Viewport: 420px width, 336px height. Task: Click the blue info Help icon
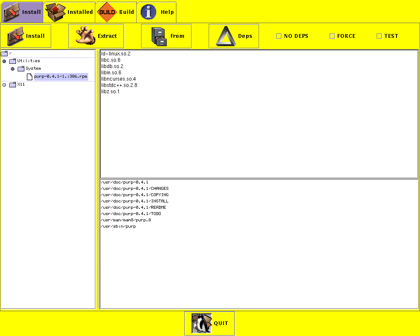[148, 12]
